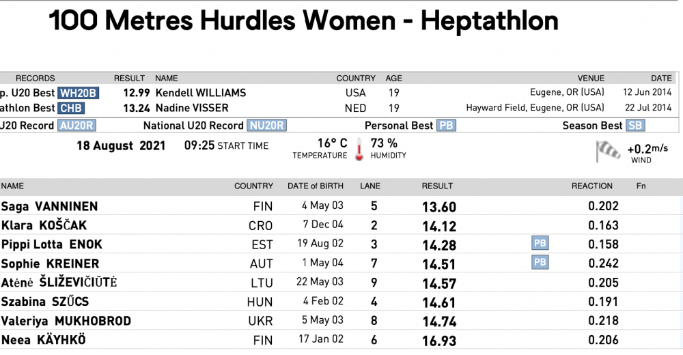Click the NU20R national record badge

(267, 126)
